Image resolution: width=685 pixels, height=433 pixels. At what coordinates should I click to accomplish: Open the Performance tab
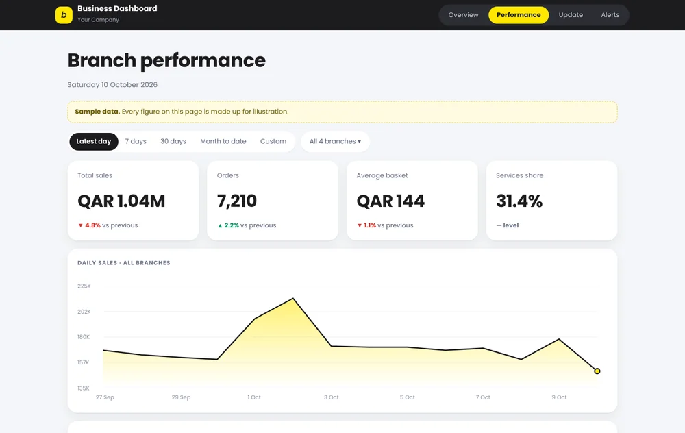click(x=519, y=15)
